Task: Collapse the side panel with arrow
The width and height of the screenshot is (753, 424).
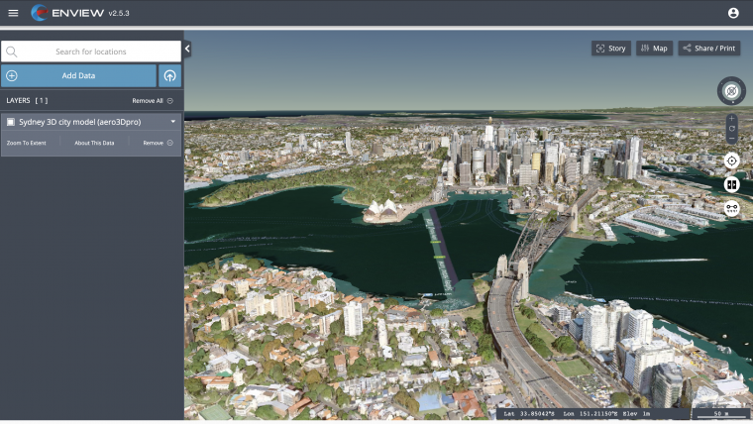Action: [x=187, y=49]
